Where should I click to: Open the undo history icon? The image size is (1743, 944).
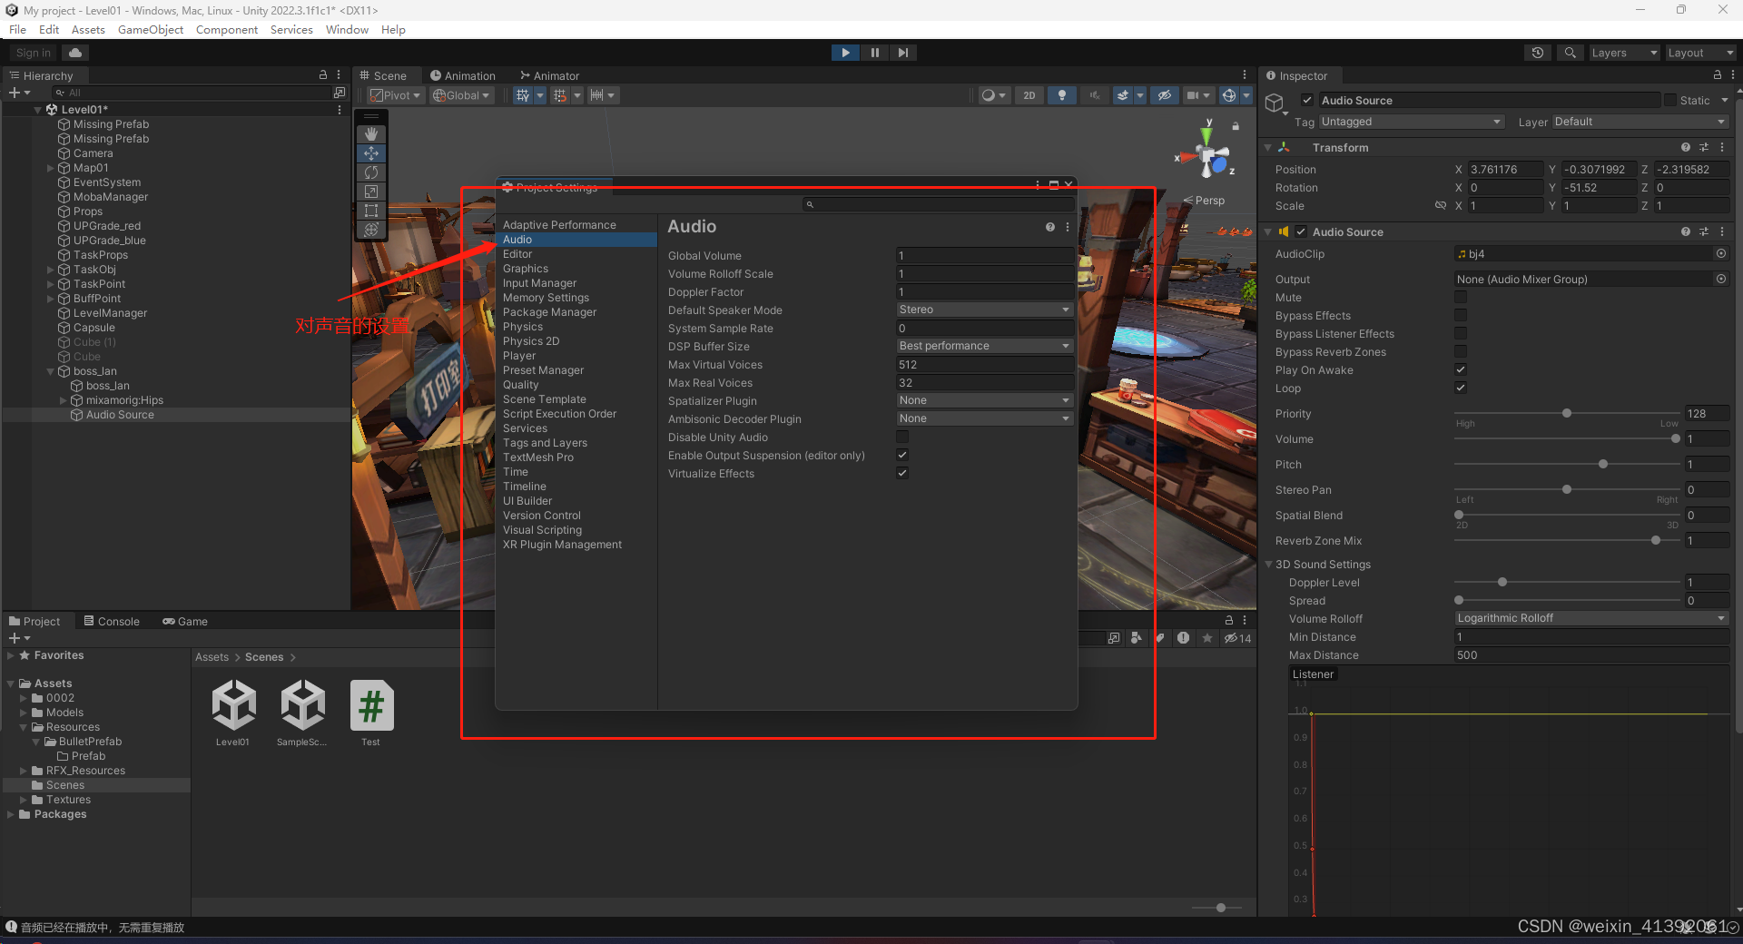pos(1537,53)
